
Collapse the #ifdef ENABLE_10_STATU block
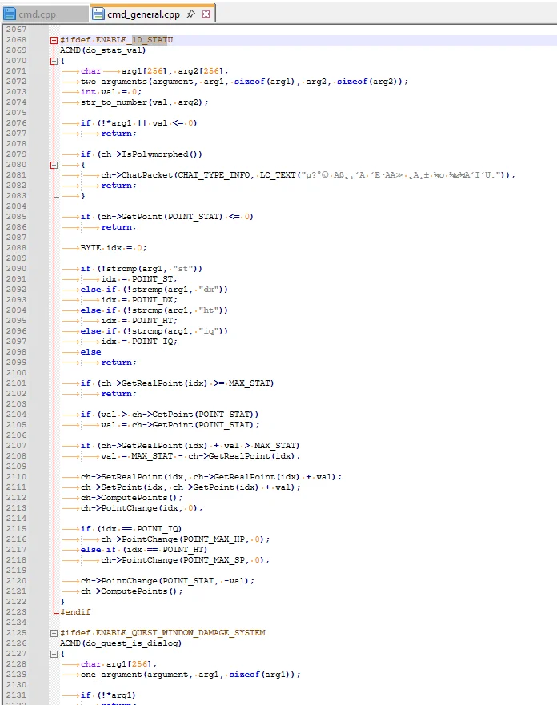click(x=54, y=40)
